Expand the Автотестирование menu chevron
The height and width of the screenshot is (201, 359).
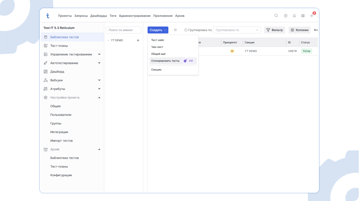point(99,63)
